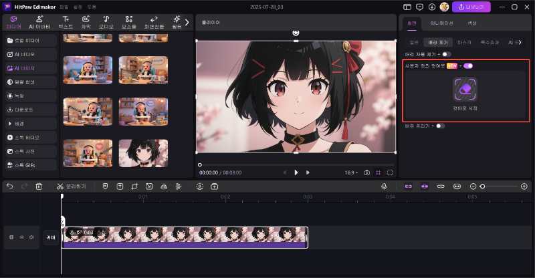Select AI 비디오 in the sidebar
The height and width of the screenshot is (278, 535).
click(31, 54)
